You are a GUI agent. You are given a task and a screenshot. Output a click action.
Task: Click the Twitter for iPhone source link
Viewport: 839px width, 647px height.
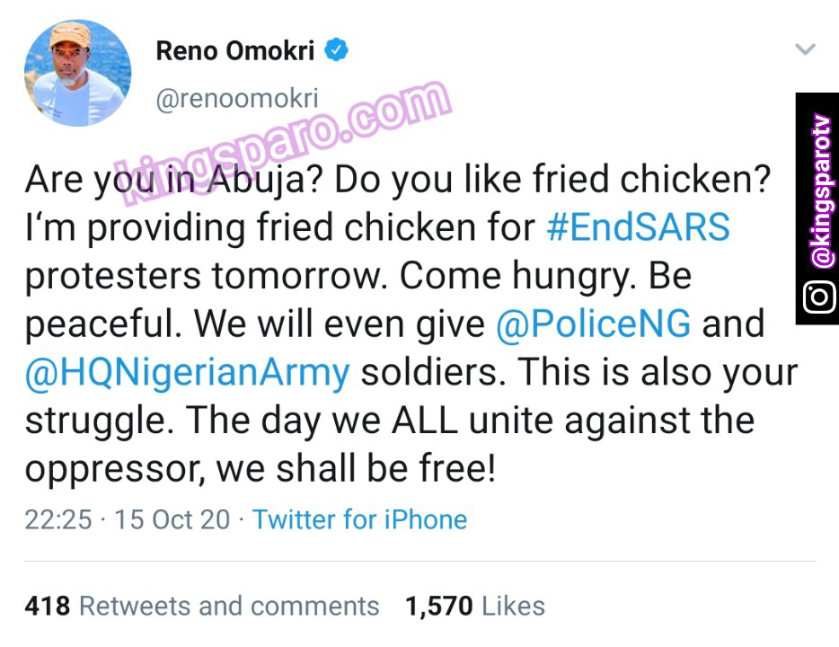click(x=359, y=519)
